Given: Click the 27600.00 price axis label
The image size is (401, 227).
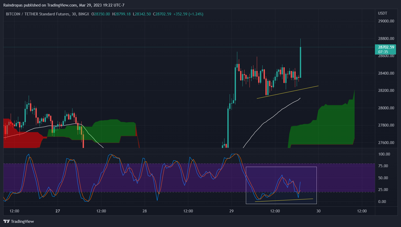Looking at the screenshot, I should 386,142.
